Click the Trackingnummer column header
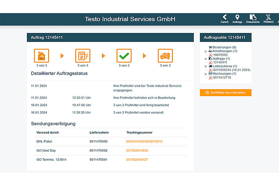Viewport: 279px width, 186px height. point(139,133)
